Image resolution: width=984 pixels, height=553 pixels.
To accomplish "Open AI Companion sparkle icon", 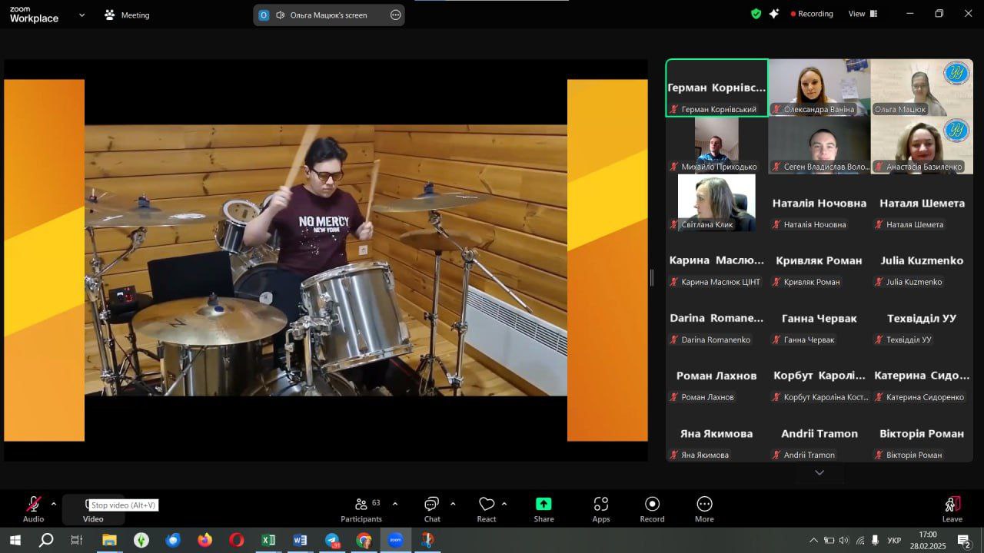I will point(774,14).
